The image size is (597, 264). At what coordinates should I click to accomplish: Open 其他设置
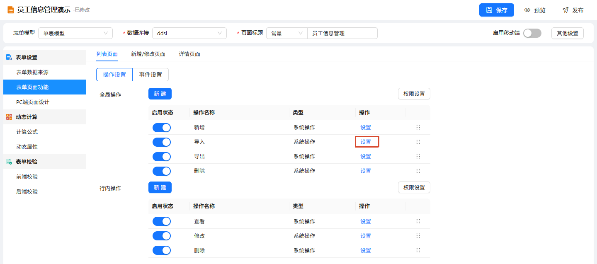tap(568, 33)
